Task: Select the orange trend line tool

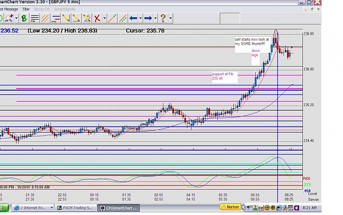Action: 112,18
